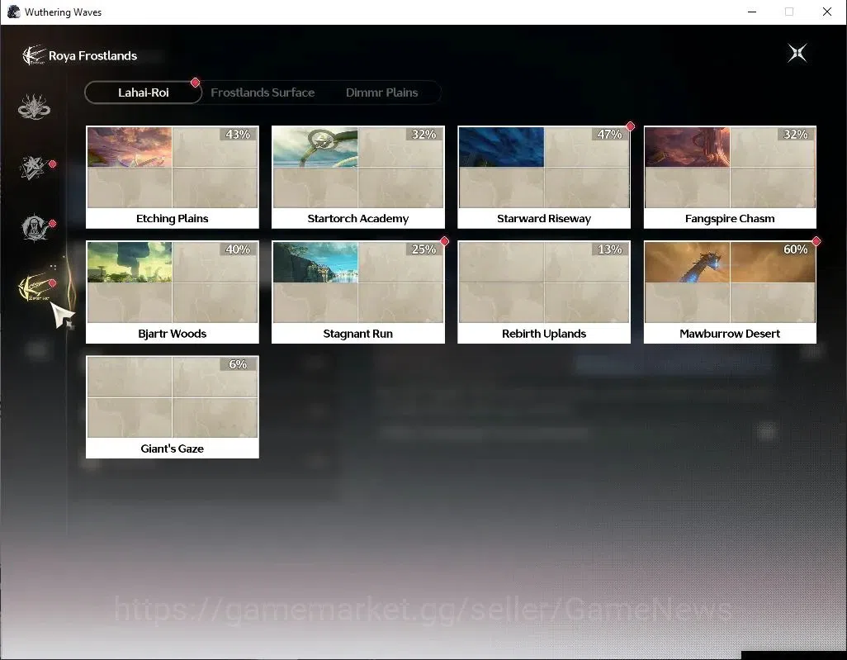This screenshot has width=847, height=660.
Task: Click the 32% progress on Fangspire Chasm
Action: (x=795, y=134)
